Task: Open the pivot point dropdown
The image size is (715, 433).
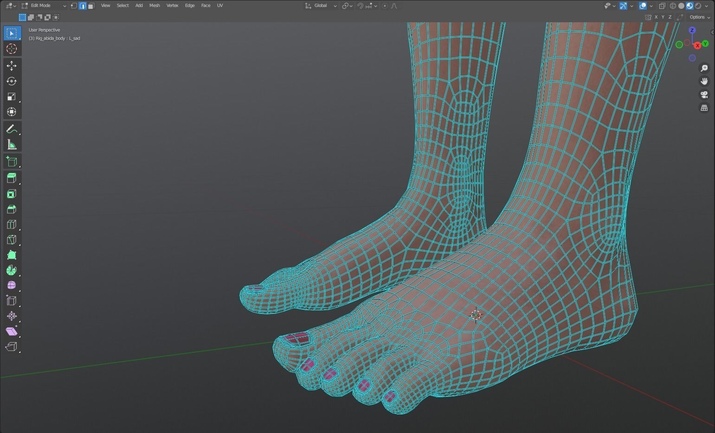Action: point(348,6)
